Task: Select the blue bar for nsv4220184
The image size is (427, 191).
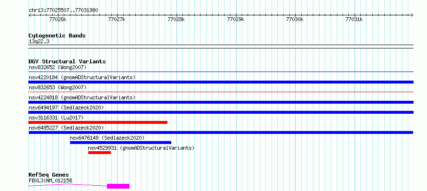Action: click(x=221, y=82)
